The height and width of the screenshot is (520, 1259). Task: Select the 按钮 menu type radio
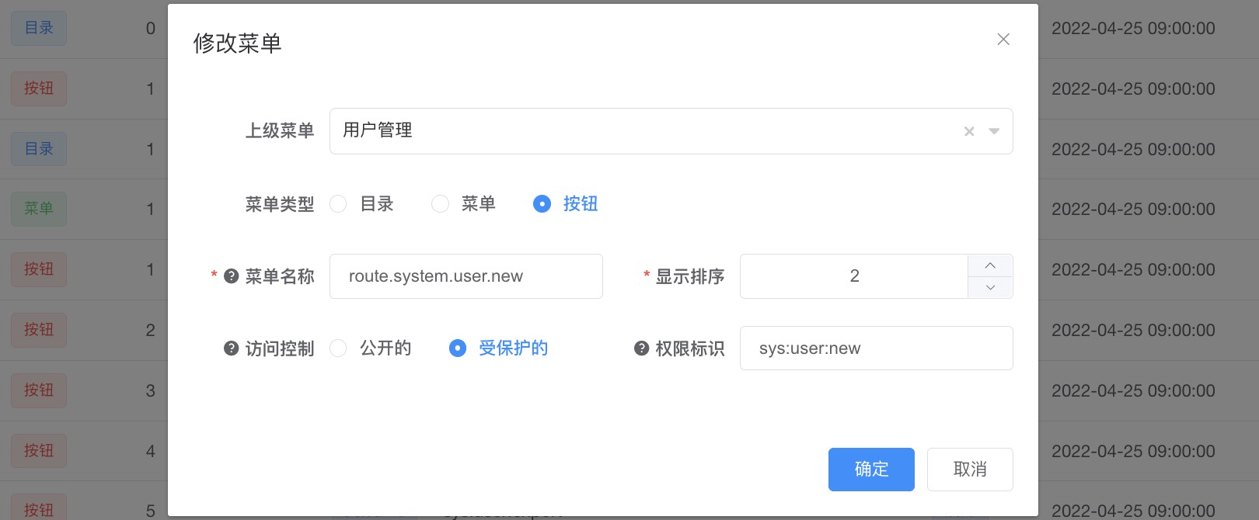coord(542,204)
